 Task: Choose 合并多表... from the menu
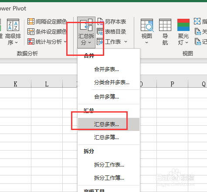tap(109, 69)
